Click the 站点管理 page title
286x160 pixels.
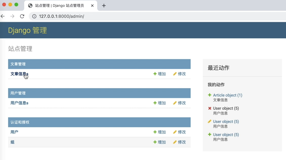[x=20, y=49]
